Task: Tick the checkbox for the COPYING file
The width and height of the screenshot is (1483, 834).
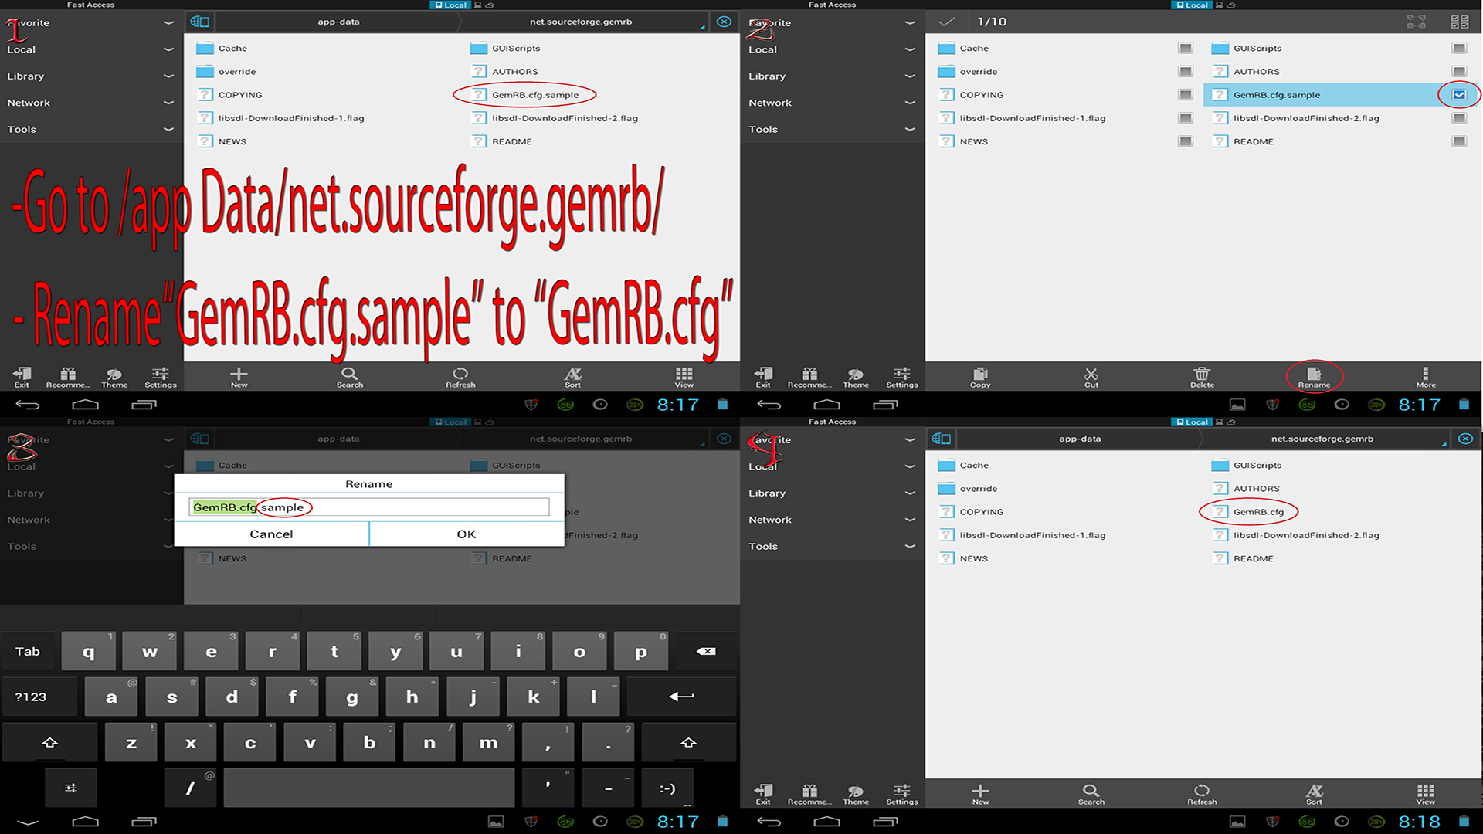Action: (1186, 94)
